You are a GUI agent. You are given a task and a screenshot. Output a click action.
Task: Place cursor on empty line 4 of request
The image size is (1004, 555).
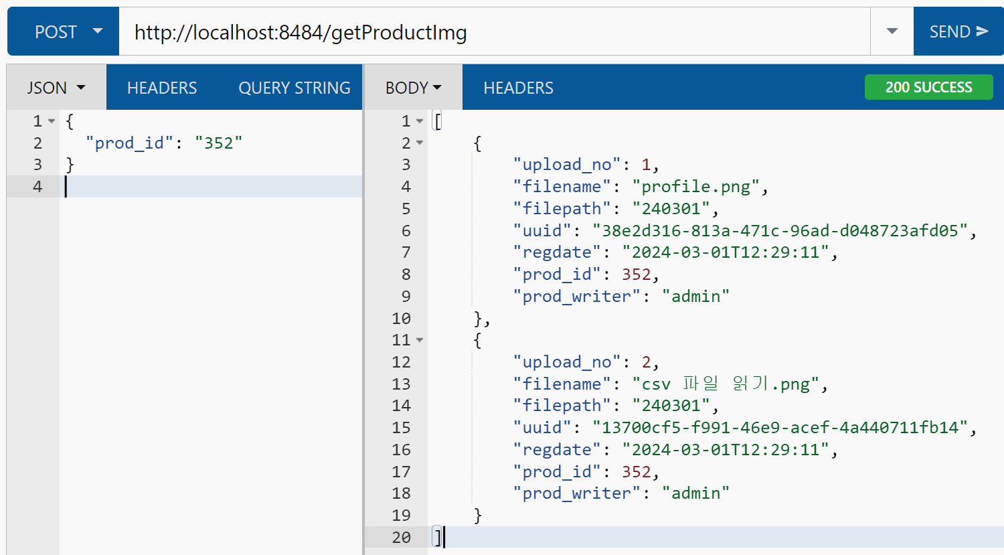tap(211, 187)
